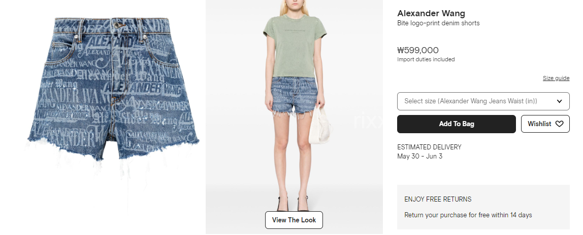Click the ₩599,000 price

(x=418, y=50)
